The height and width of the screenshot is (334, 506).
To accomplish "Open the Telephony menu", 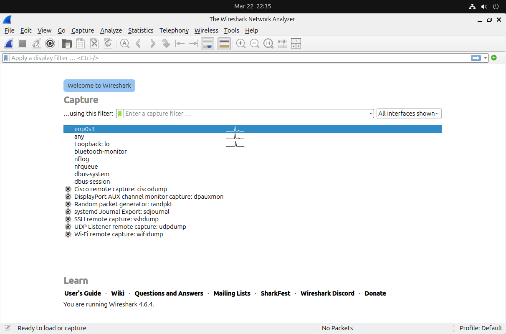I will click(x=174, y=30).
